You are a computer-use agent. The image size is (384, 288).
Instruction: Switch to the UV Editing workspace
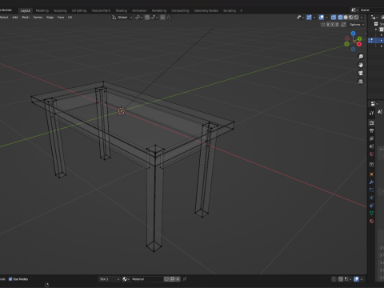pos(79,10)
